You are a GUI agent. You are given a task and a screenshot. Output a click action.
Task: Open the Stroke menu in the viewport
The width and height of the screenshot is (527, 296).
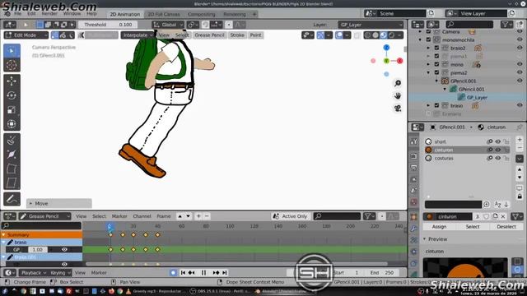pos(237,35)
